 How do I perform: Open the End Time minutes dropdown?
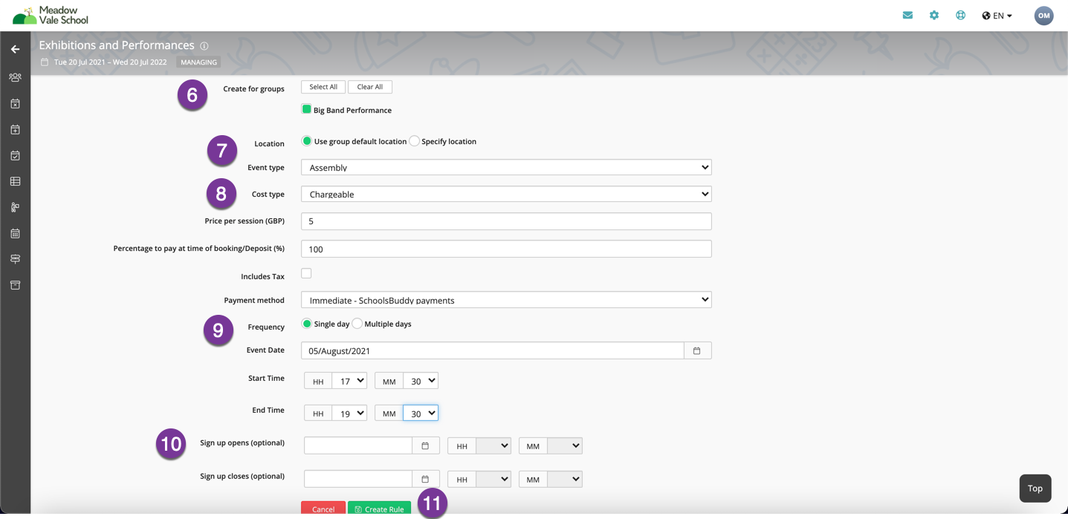[x=421, y=413]
